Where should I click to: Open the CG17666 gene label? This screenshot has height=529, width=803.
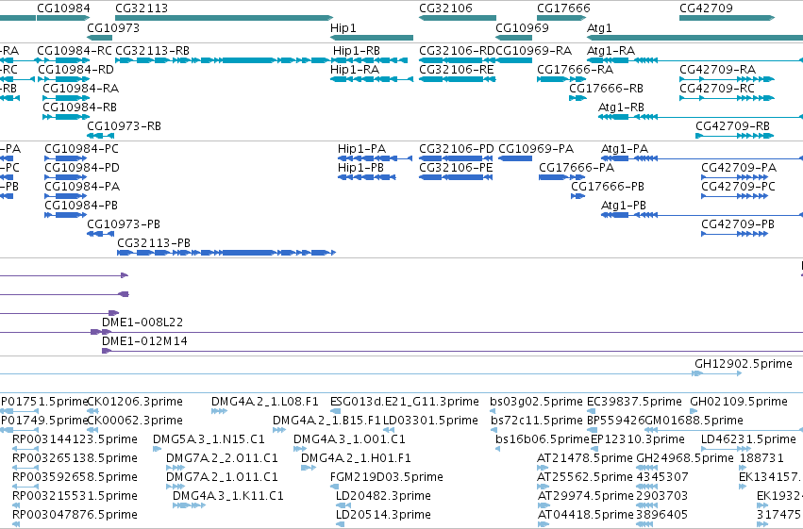[563, 8]
